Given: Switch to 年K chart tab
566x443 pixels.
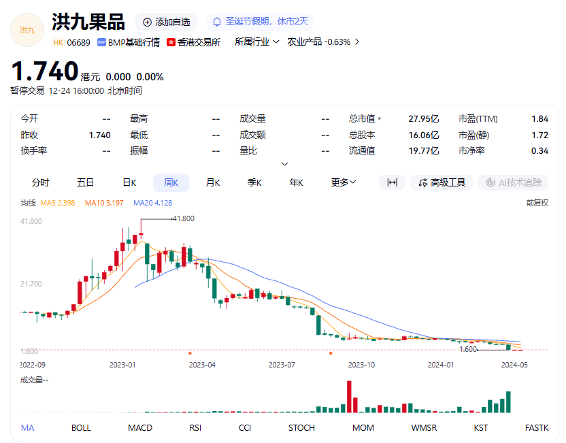Looking at the screenshot, I should tap(297, 182).
